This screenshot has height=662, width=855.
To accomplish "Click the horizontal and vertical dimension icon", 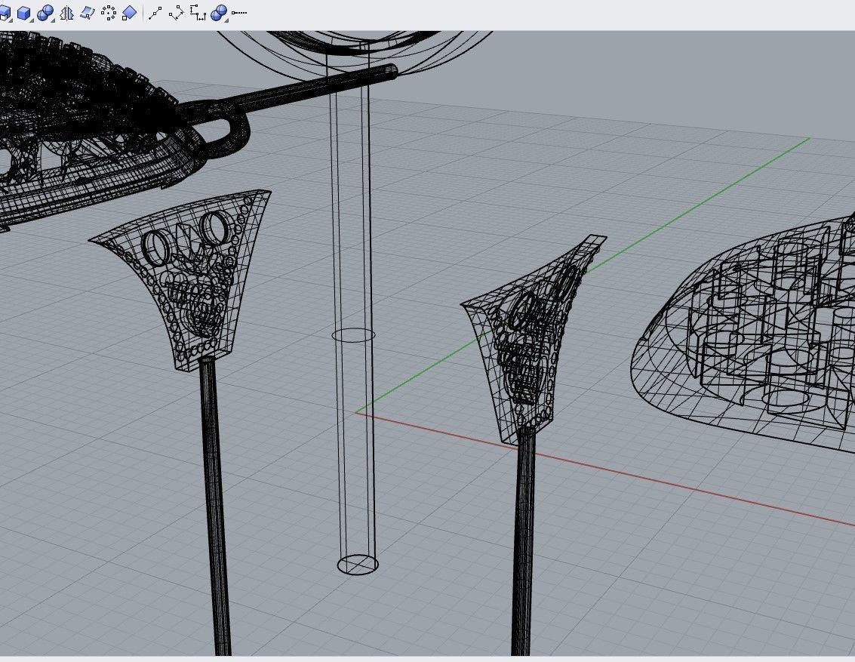I will click(x=198, y=13).
